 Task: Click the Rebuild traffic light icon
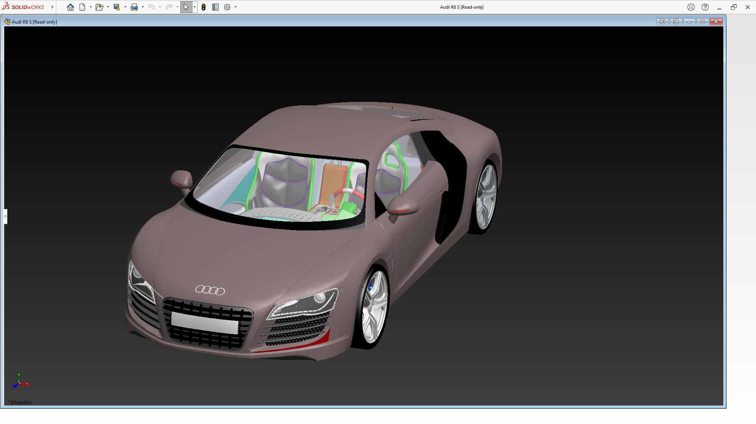204,7
